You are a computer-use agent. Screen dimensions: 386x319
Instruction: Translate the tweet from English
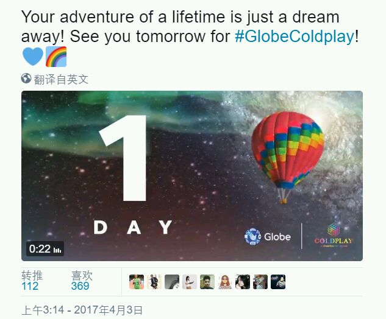pyautogui.click(x=61, y=79)
